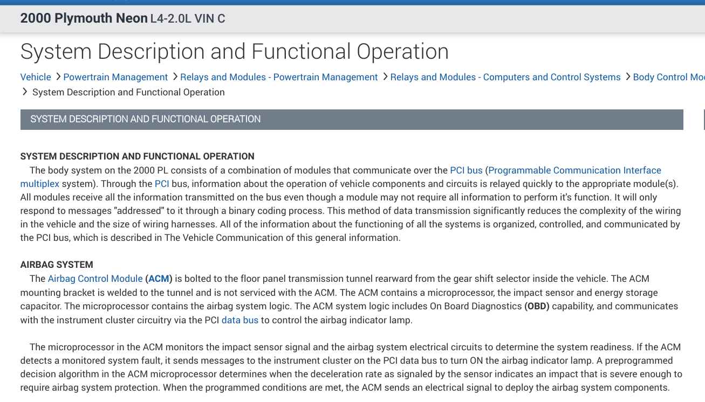Screen dimensions: 705x402
Task: Click chevron before Powertrain Management breadcrumb
Action: coord(58,77)
